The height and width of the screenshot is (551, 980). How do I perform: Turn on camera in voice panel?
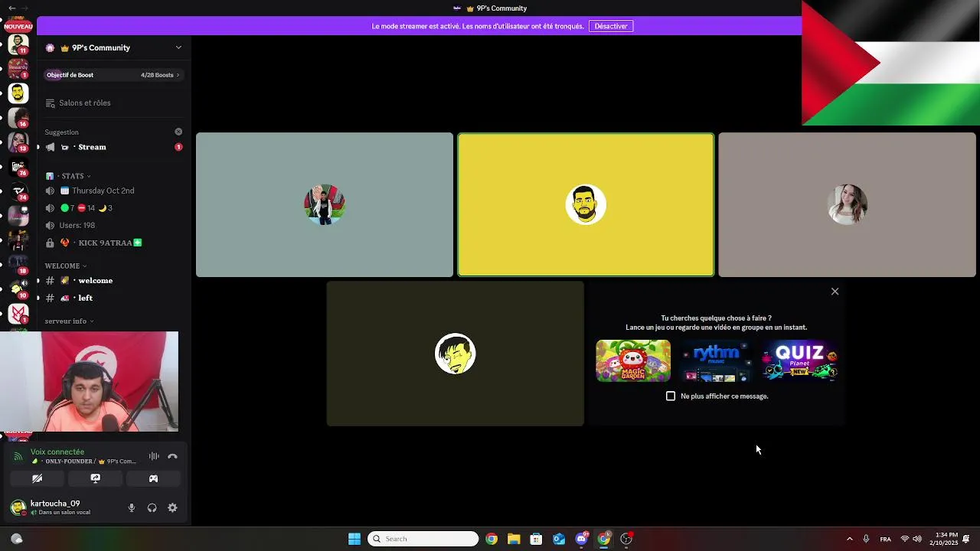[x=37, y=478]
